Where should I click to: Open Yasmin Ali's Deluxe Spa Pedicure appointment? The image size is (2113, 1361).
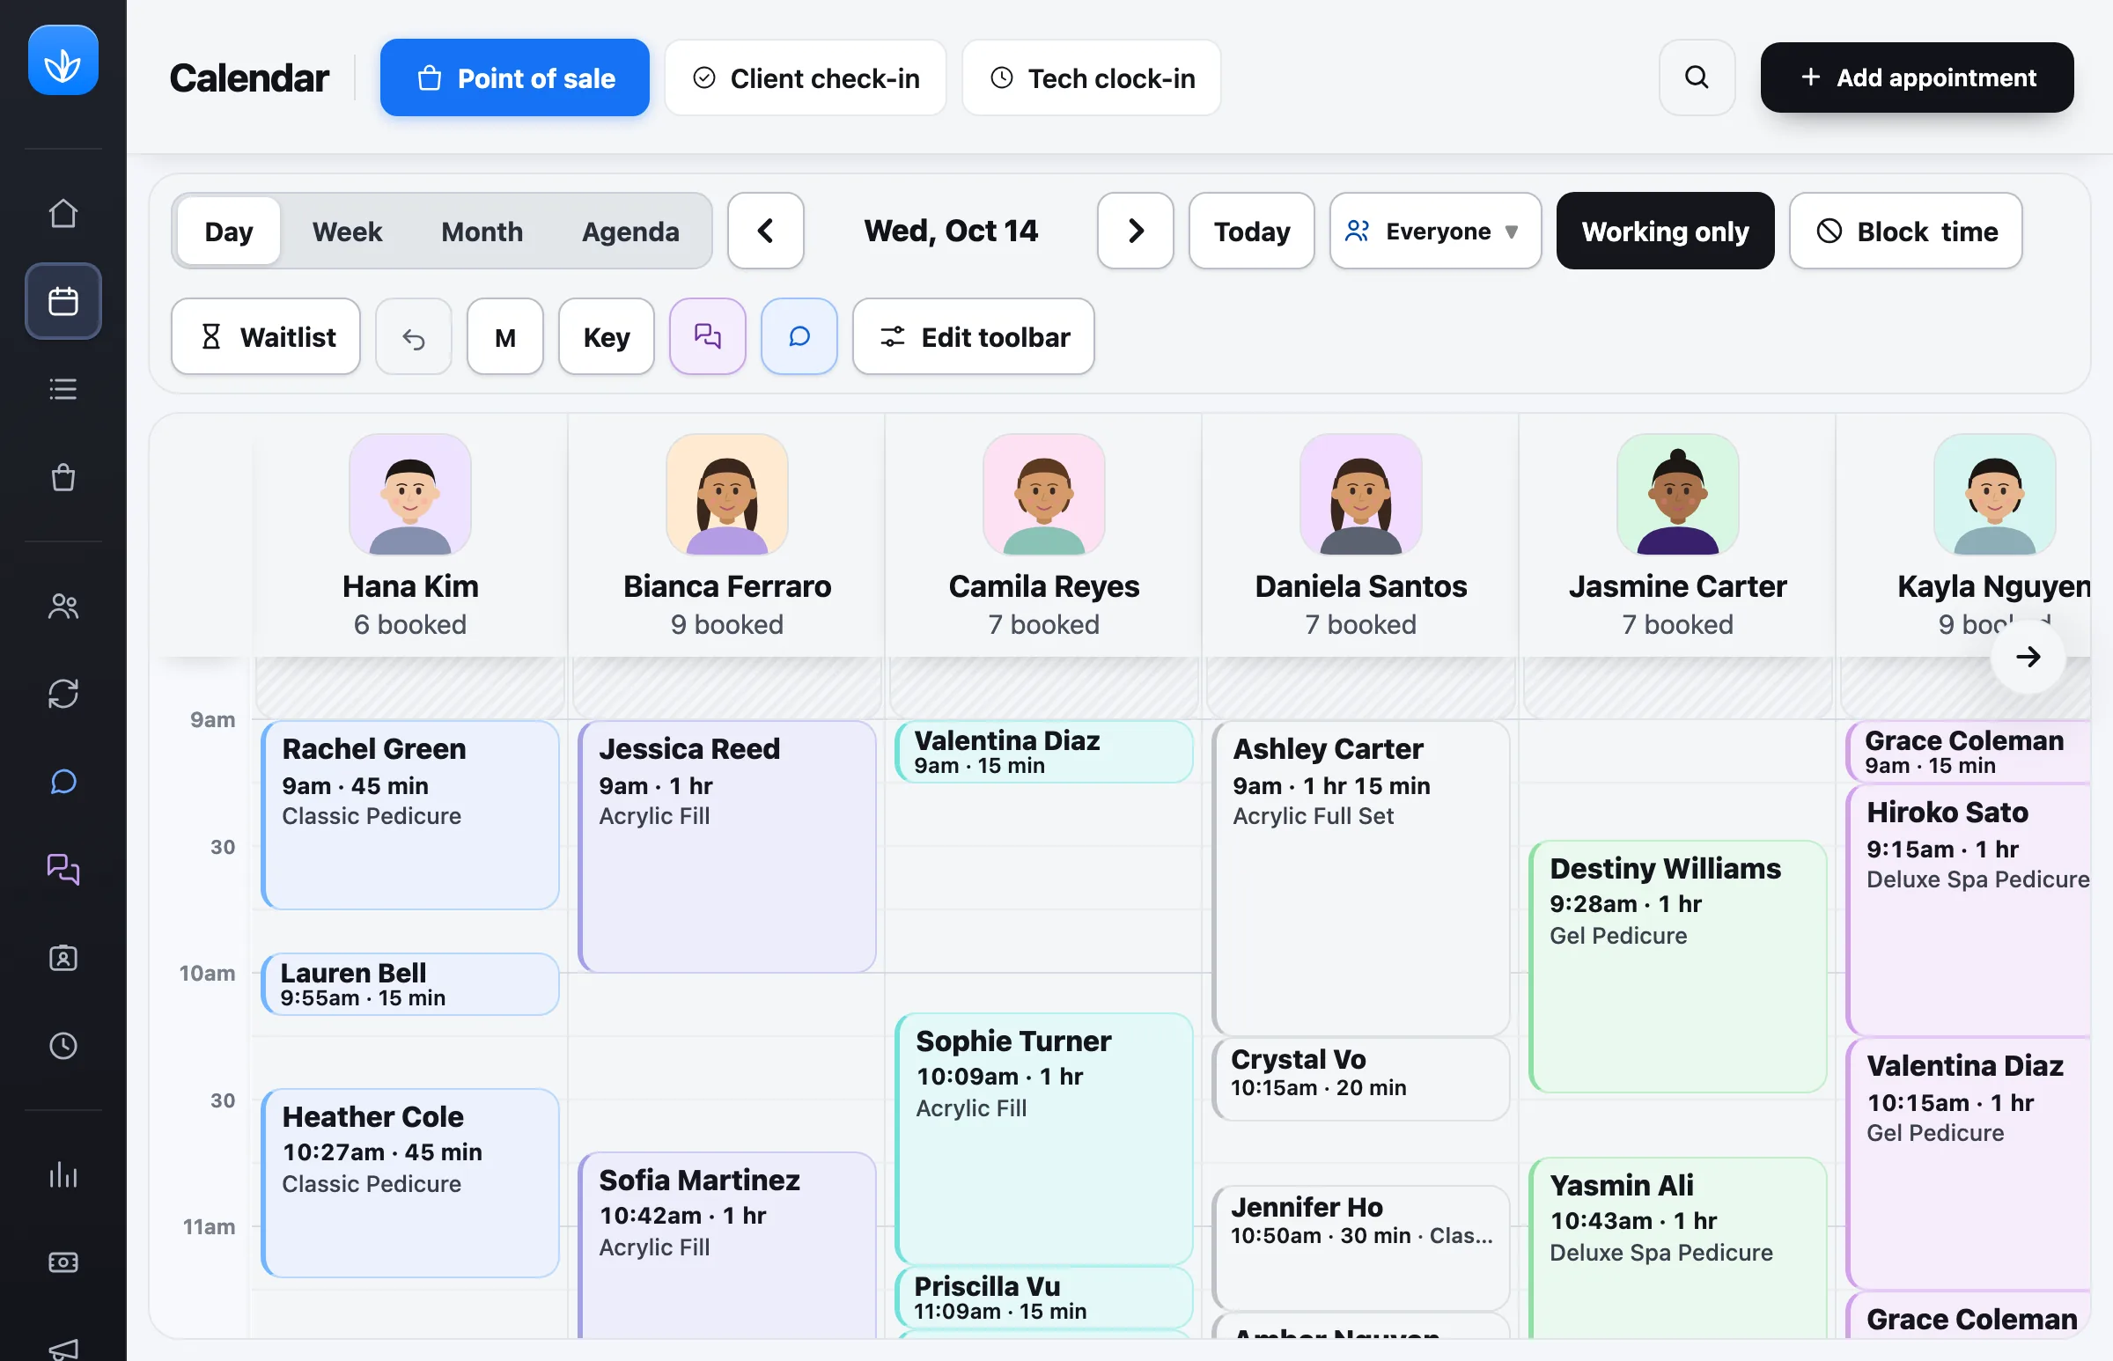(1678, 1247)
